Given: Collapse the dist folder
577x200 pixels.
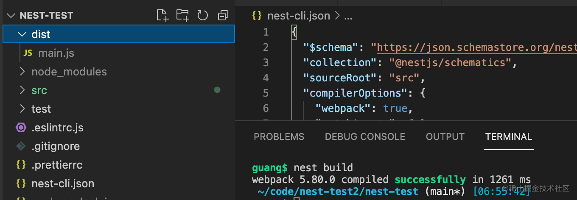Looking at the screenshot, I should 22,34.
